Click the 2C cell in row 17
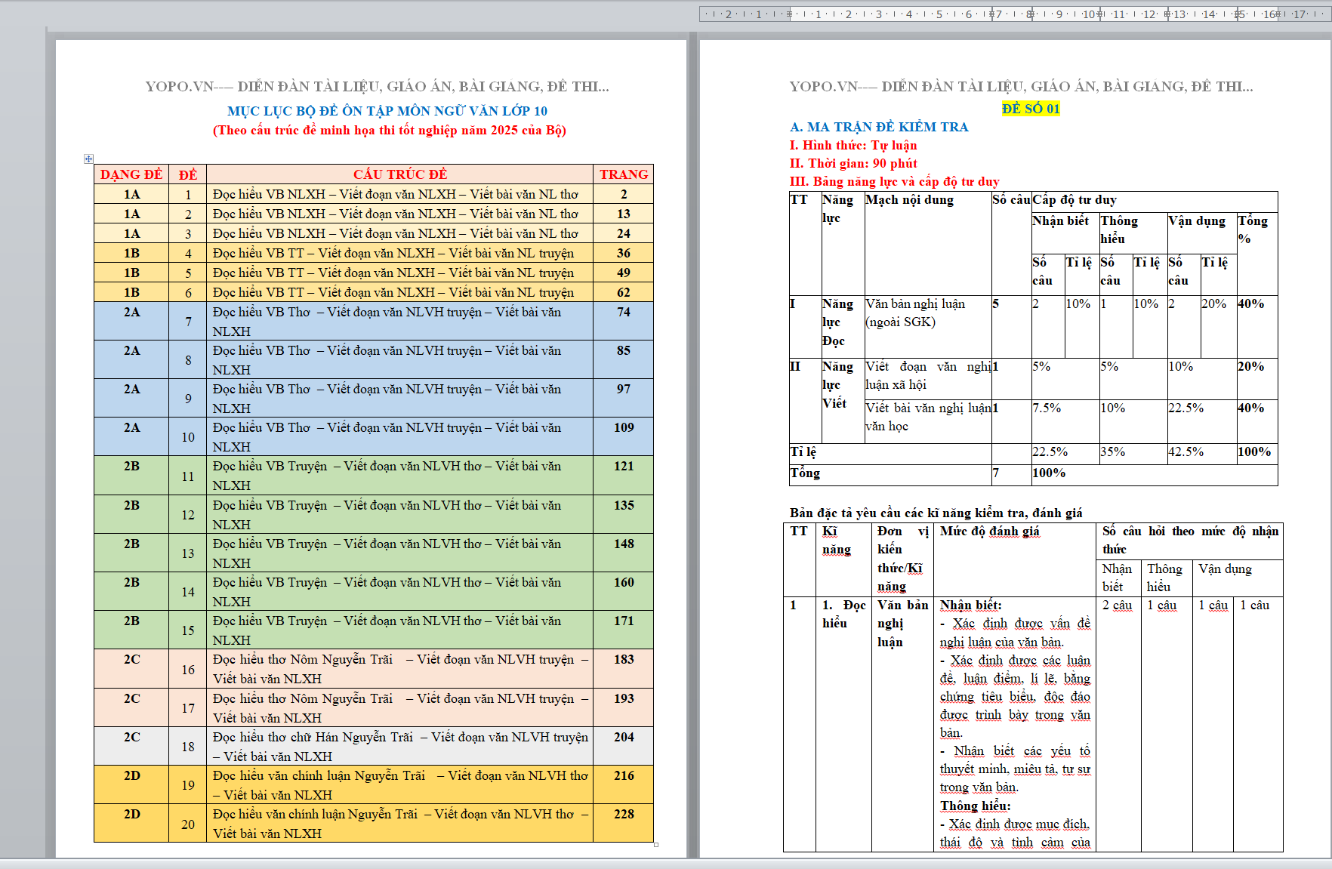1332x869 pixels. click(x=131, y=708)
